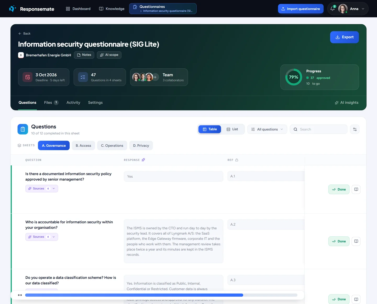Open the Files tab
This screenshot has width=377, height=304.
pyautogui.click(x=51, y=102)
